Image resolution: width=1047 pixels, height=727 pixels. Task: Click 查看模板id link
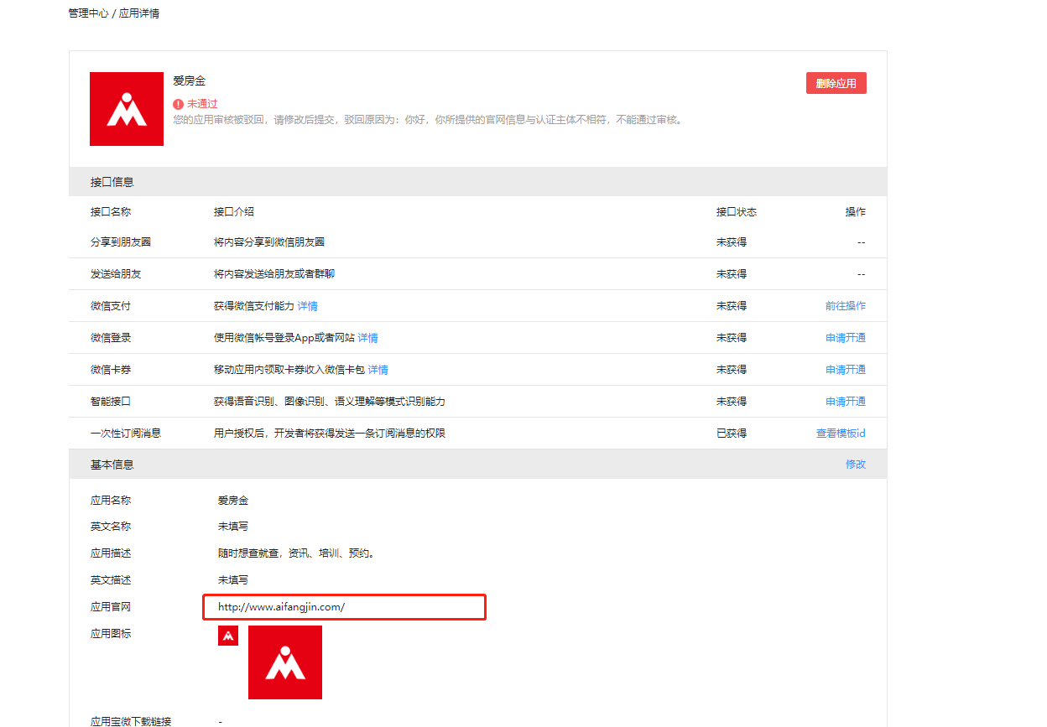pyautogui.click(x=841, y=434)
